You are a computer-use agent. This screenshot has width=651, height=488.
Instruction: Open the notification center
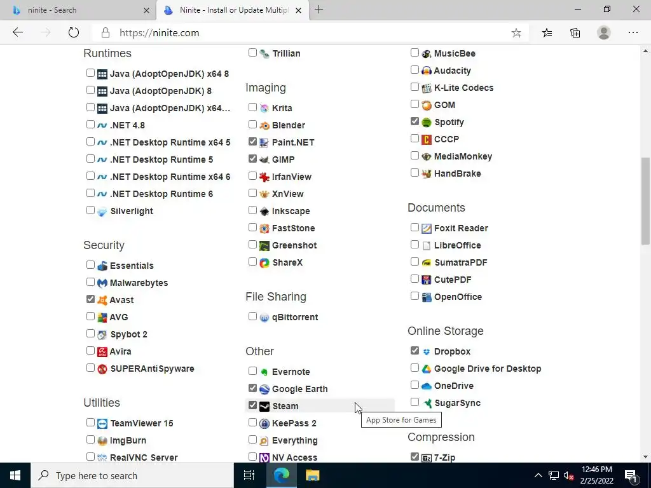tap(631, 475)
